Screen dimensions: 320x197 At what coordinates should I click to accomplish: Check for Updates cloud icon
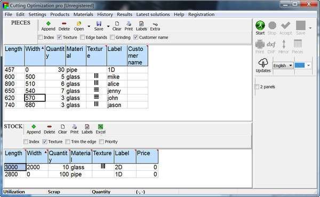click(263, 65)
